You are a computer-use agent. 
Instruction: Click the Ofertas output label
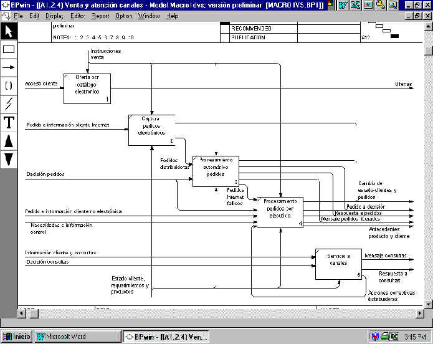pos(404,84)
